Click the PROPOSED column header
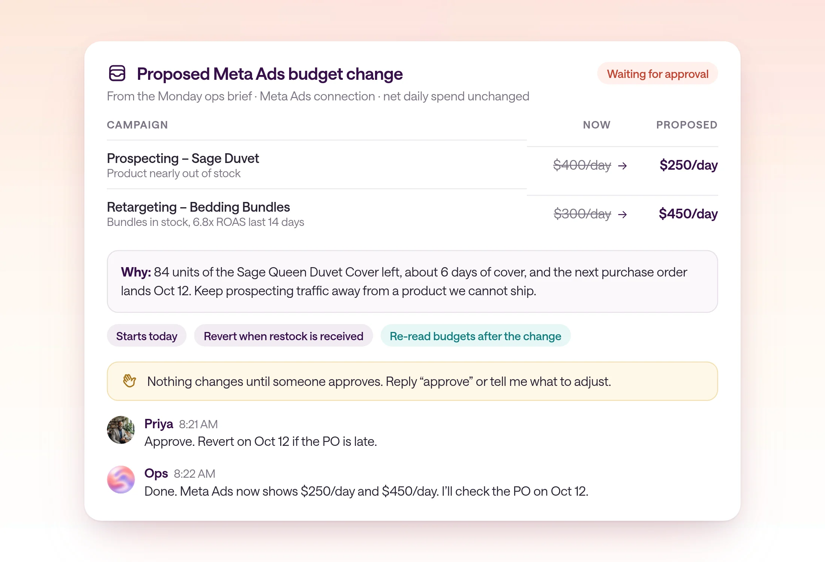Image resolution: width=825 pixels, height=562 pixels. tap(687, 125)
